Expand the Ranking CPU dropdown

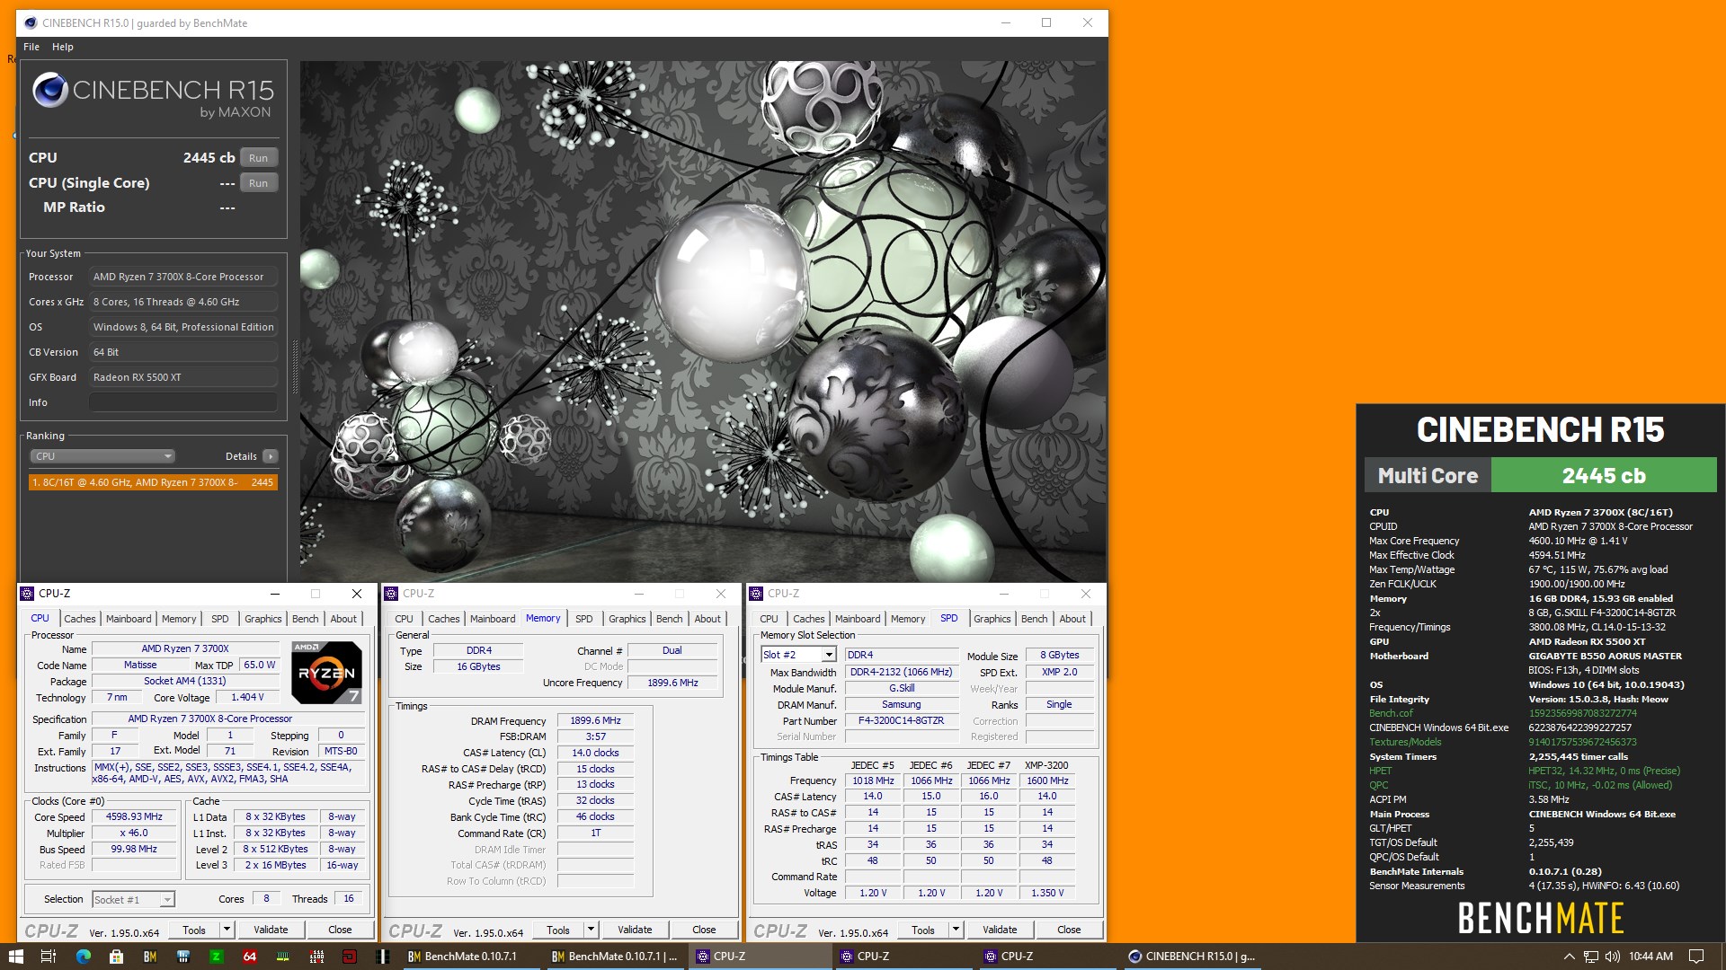[x=102, y=456]
